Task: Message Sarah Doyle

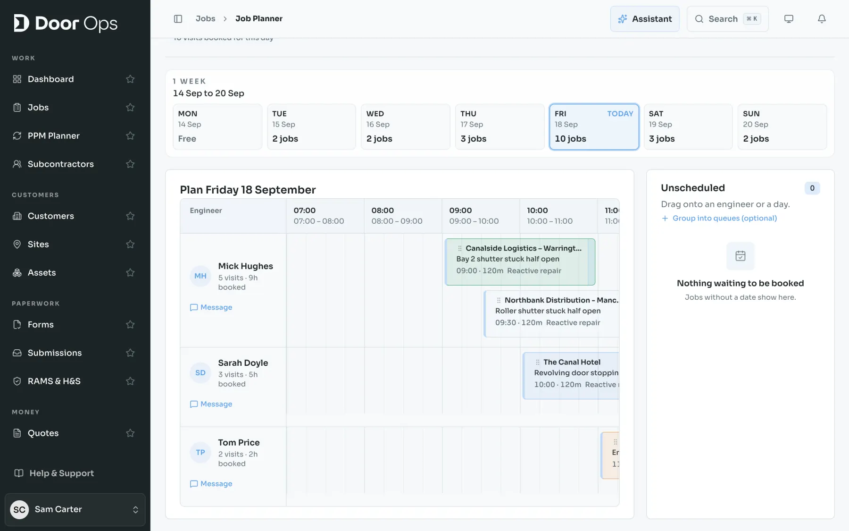Action: coord(211,404)
